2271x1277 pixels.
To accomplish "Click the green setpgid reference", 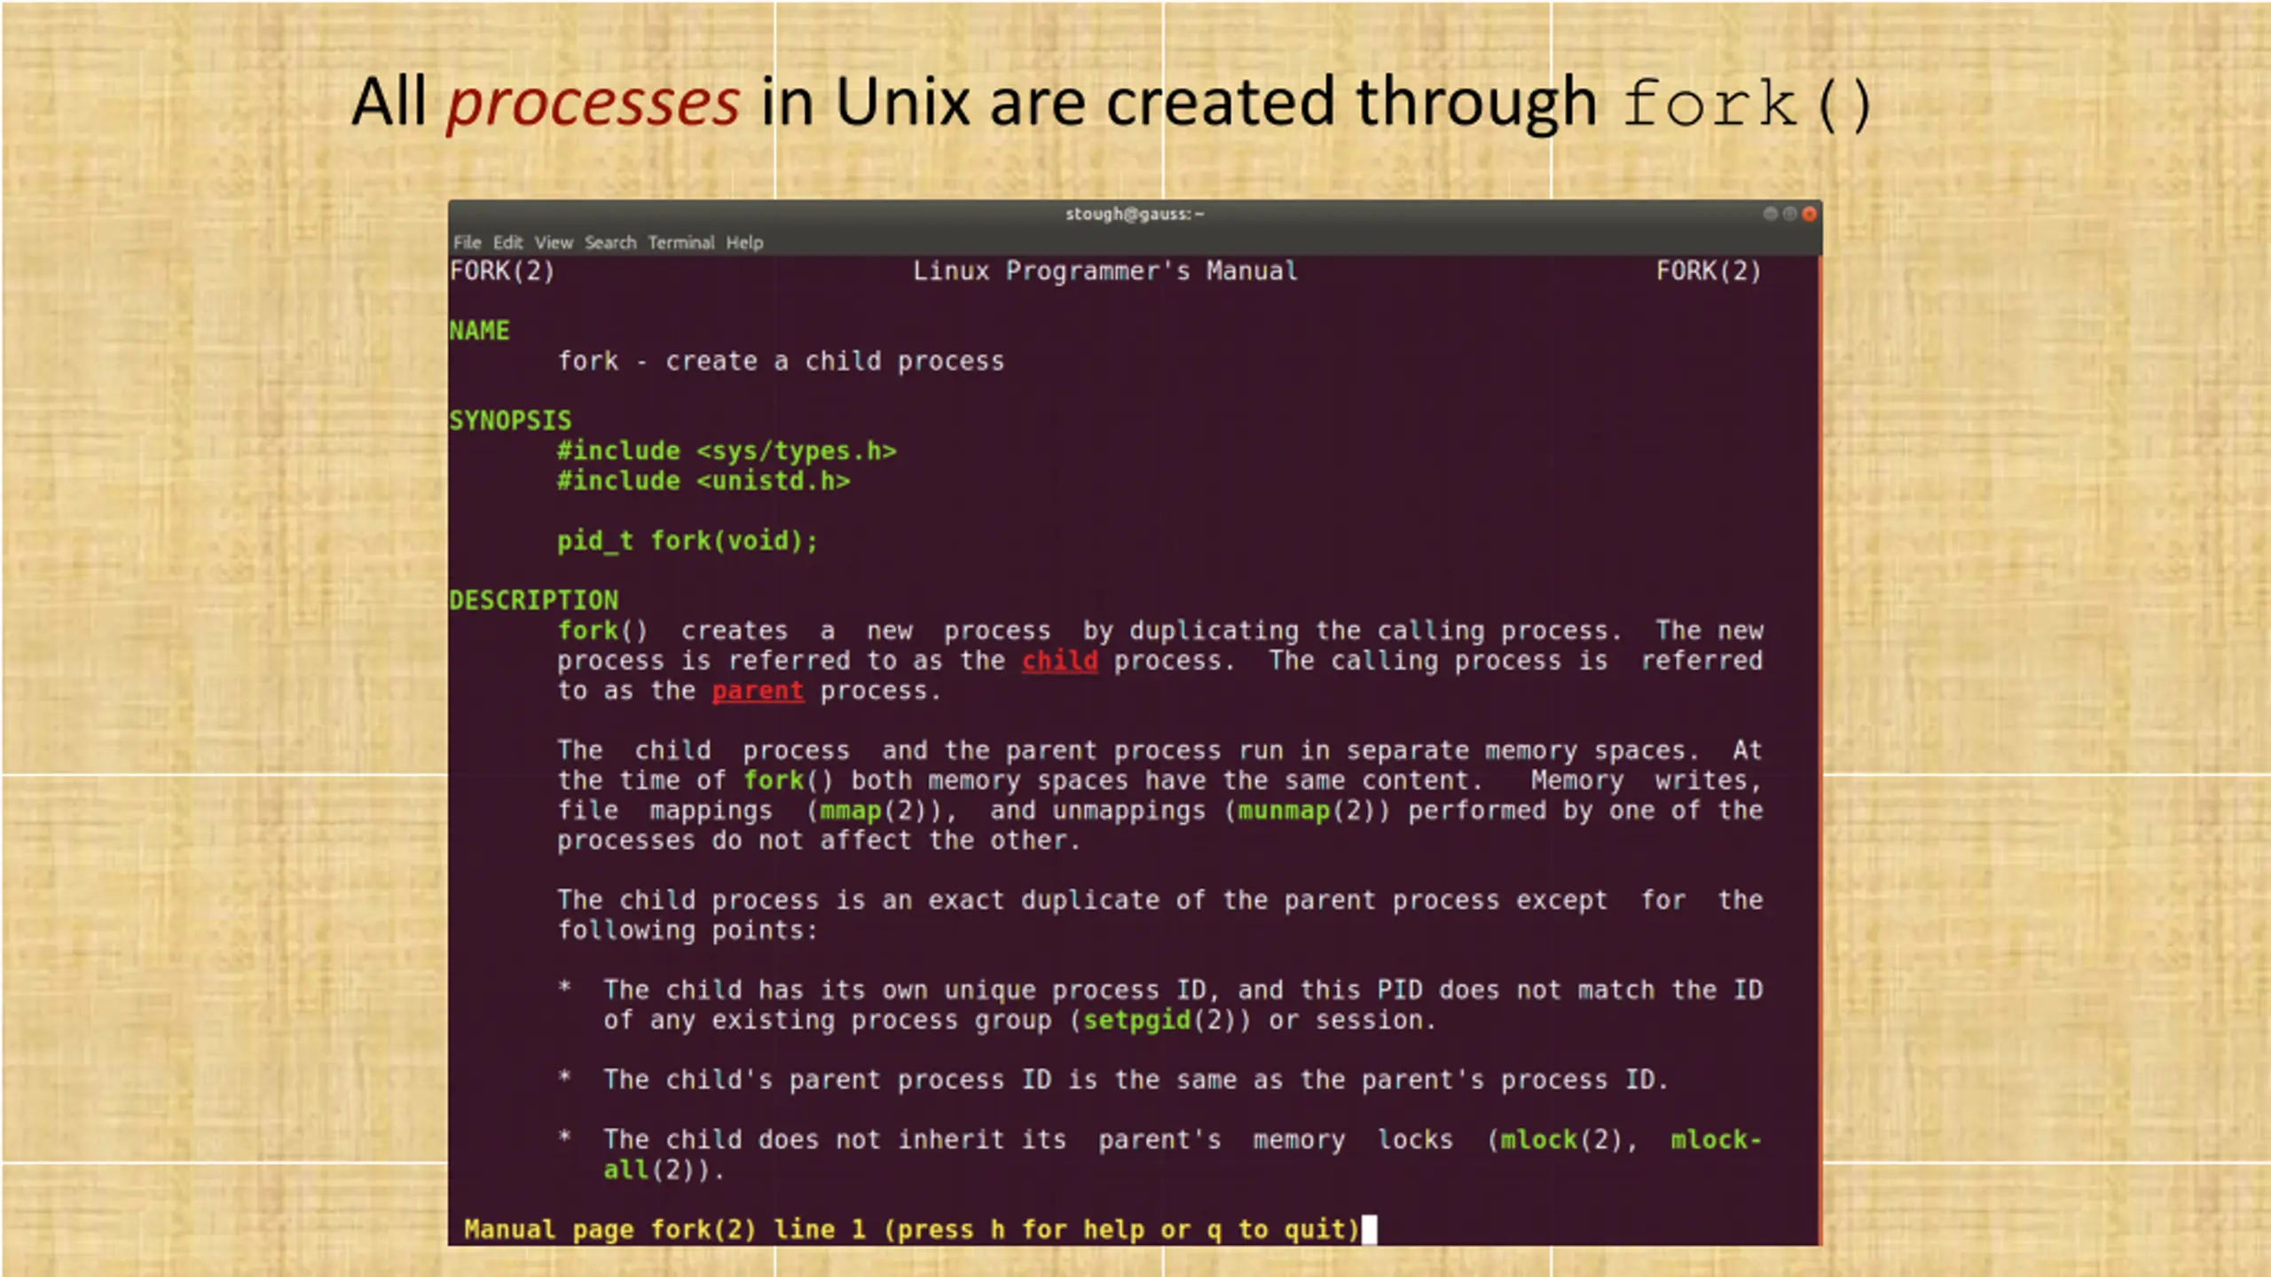I will (x=1137, y=1021).
